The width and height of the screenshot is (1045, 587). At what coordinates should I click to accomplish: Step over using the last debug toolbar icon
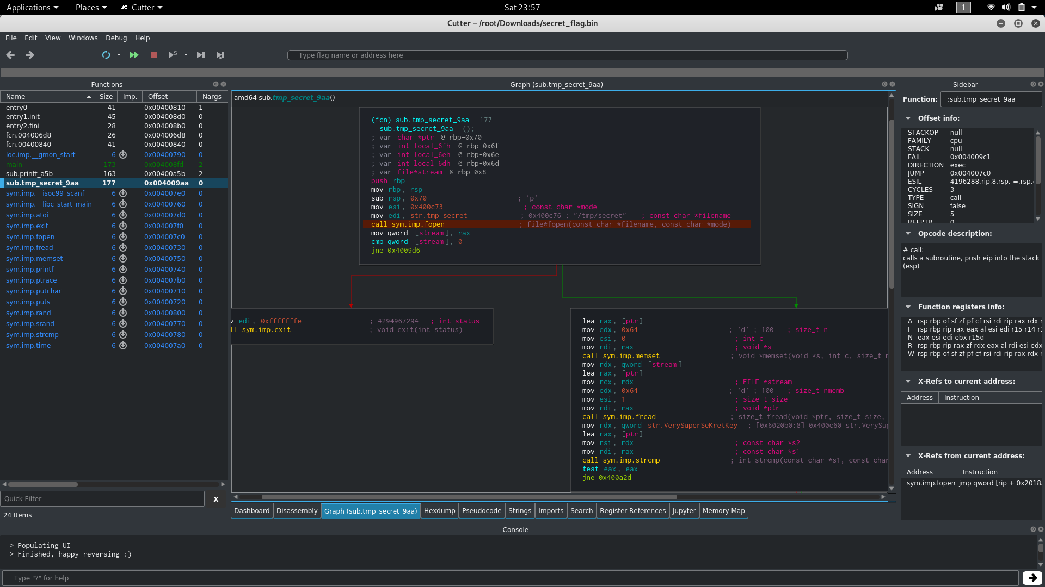(x=220, y=55)
